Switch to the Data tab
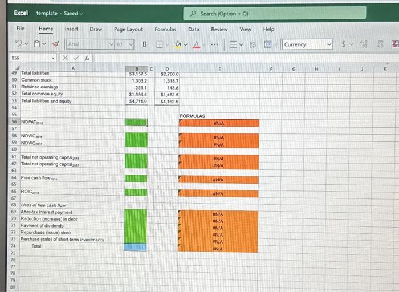This screenshot has width=399, height=292. (193, 29)
